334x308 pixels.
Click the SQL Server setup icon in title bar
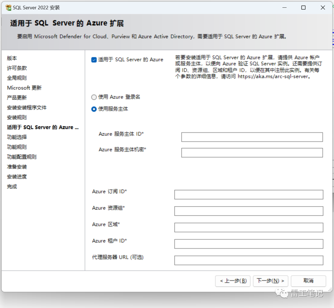[8, 8]
